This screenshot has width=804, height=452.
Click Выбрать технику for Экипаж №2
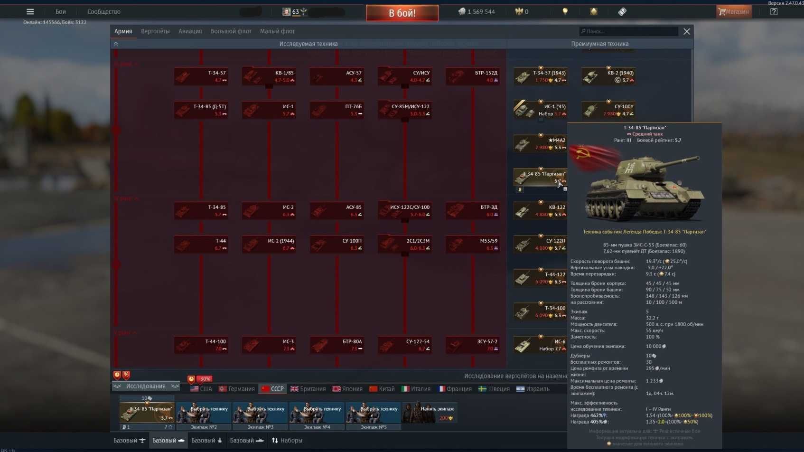pos(204,413)
